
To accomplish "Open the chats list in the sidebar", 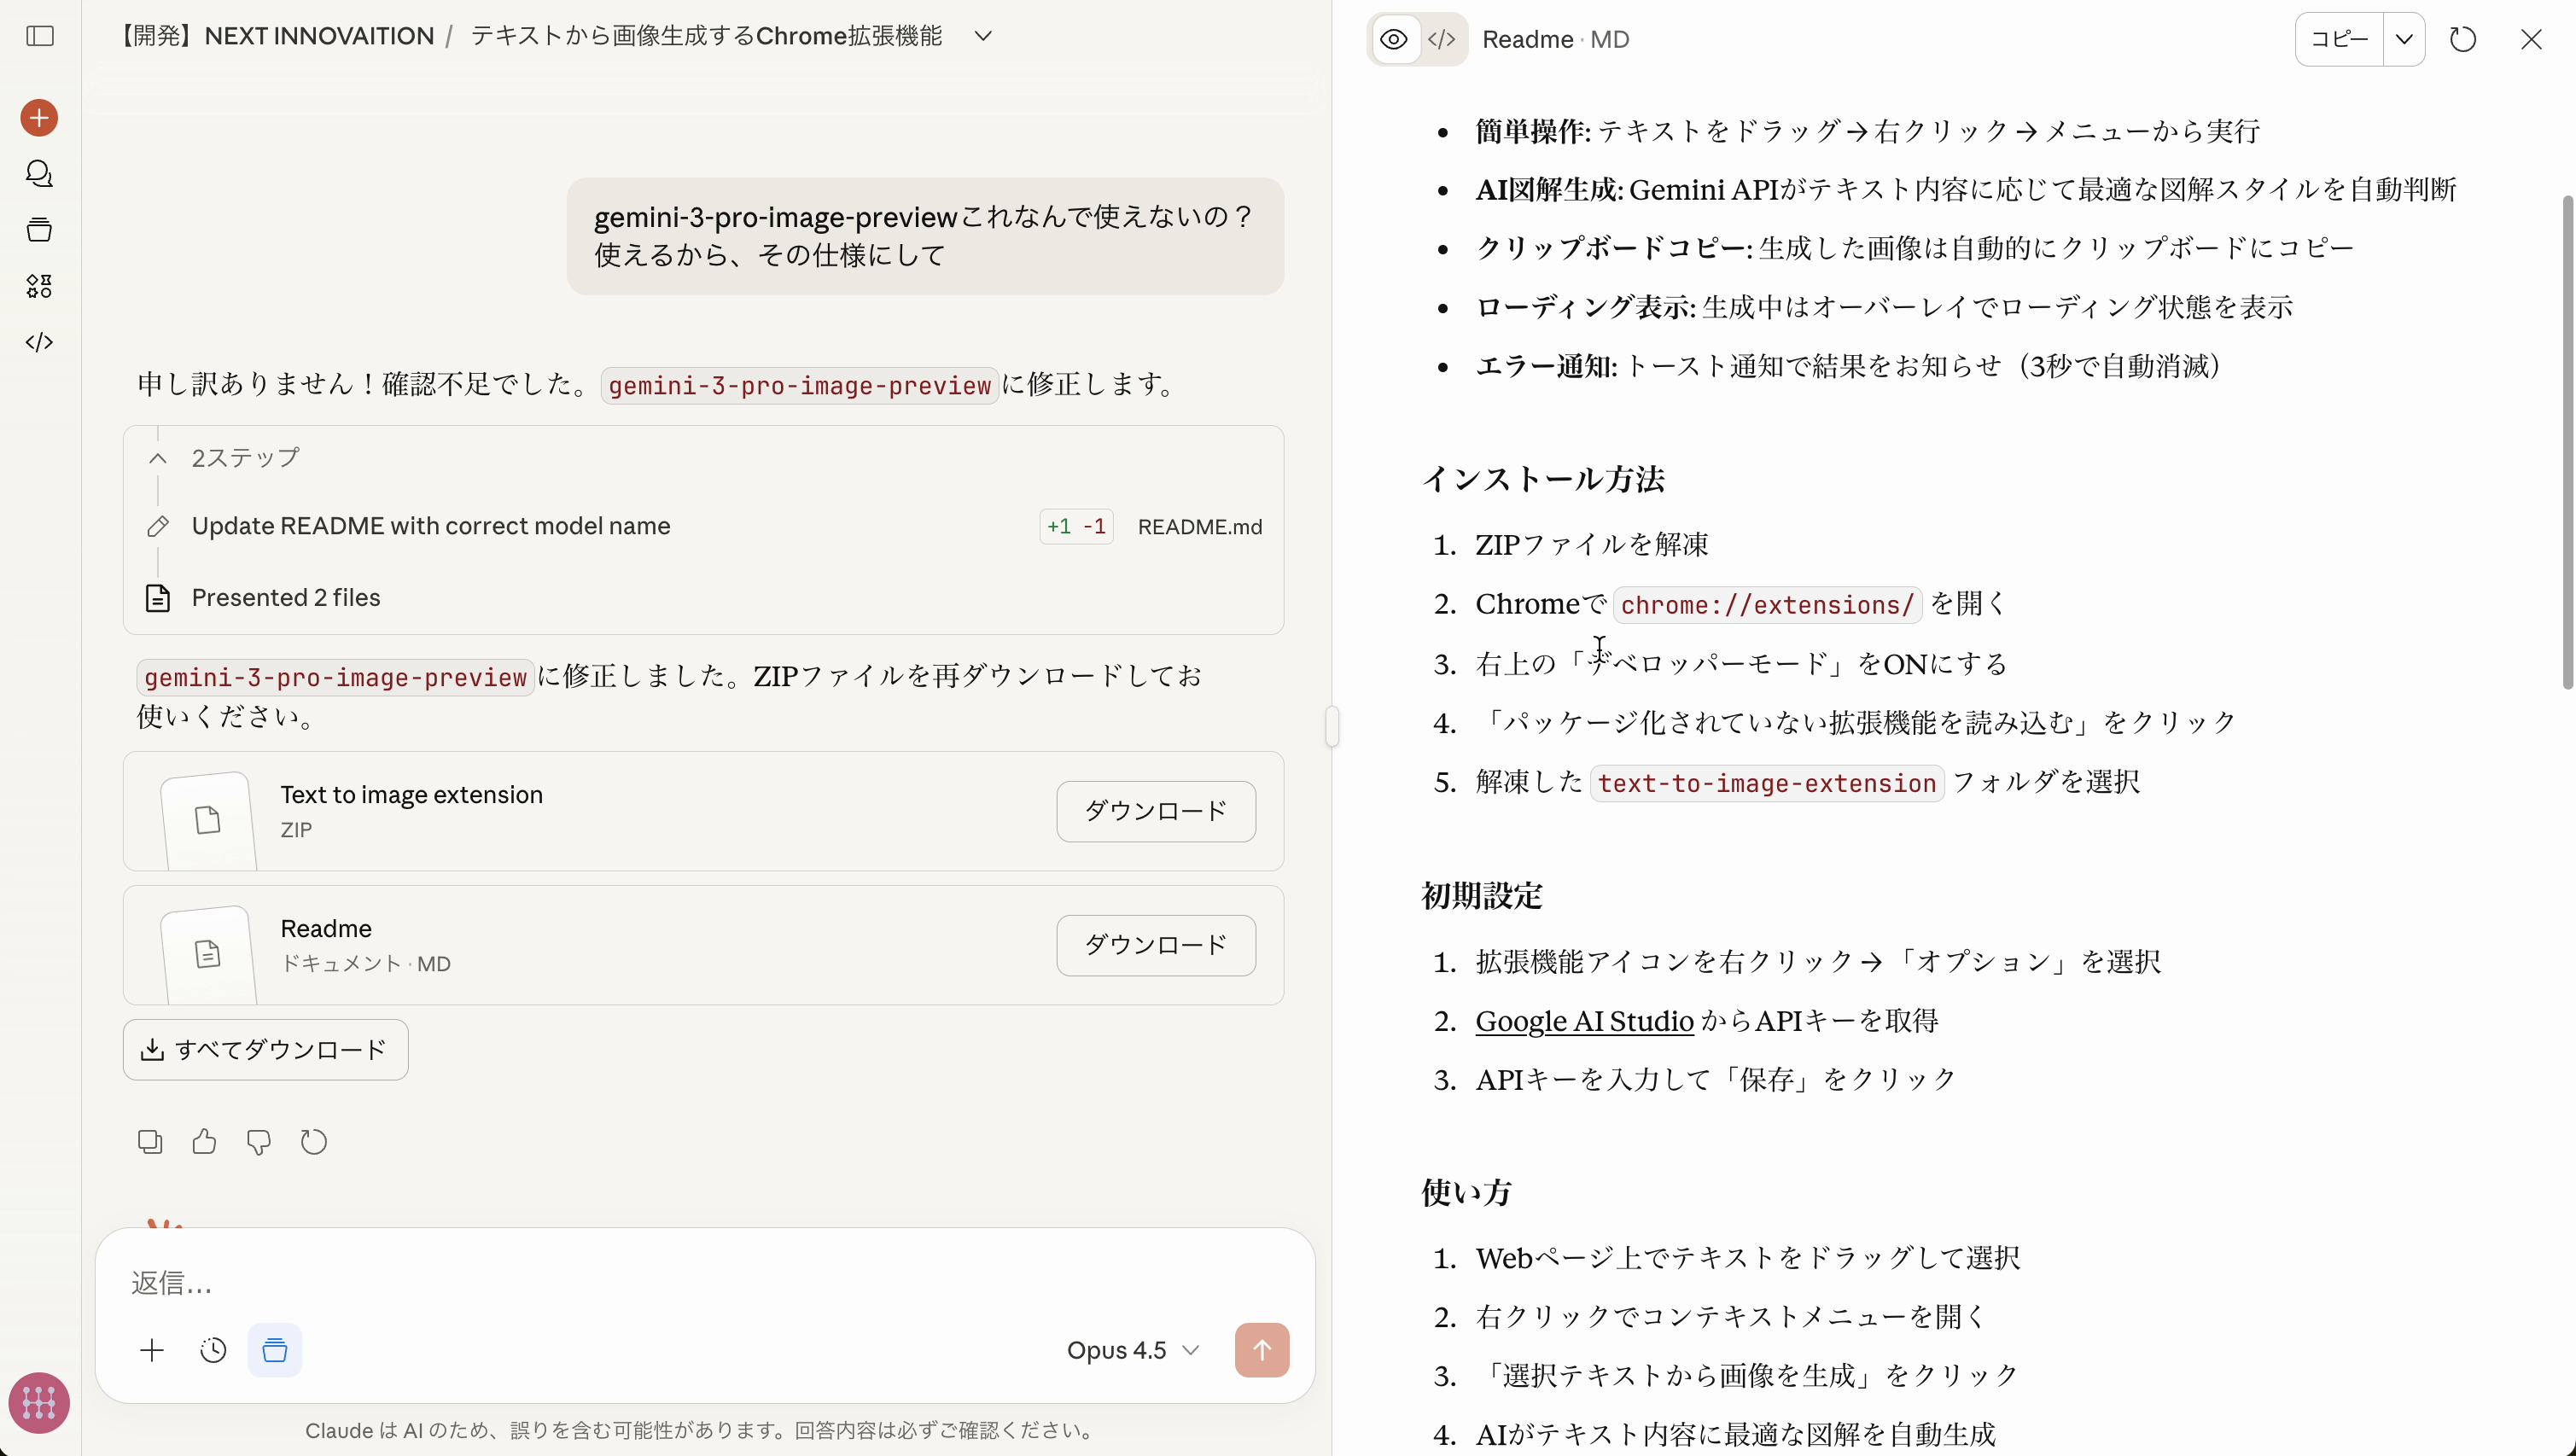I will click(39, 174).
